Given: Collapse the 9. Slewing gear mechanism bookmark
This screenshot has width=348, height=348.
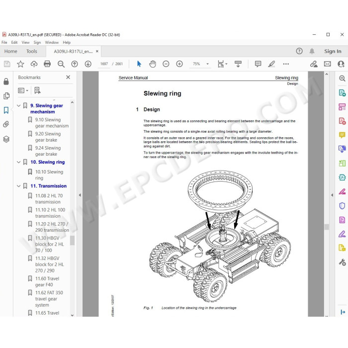Looking at the screenshot, I should point(19,105).
